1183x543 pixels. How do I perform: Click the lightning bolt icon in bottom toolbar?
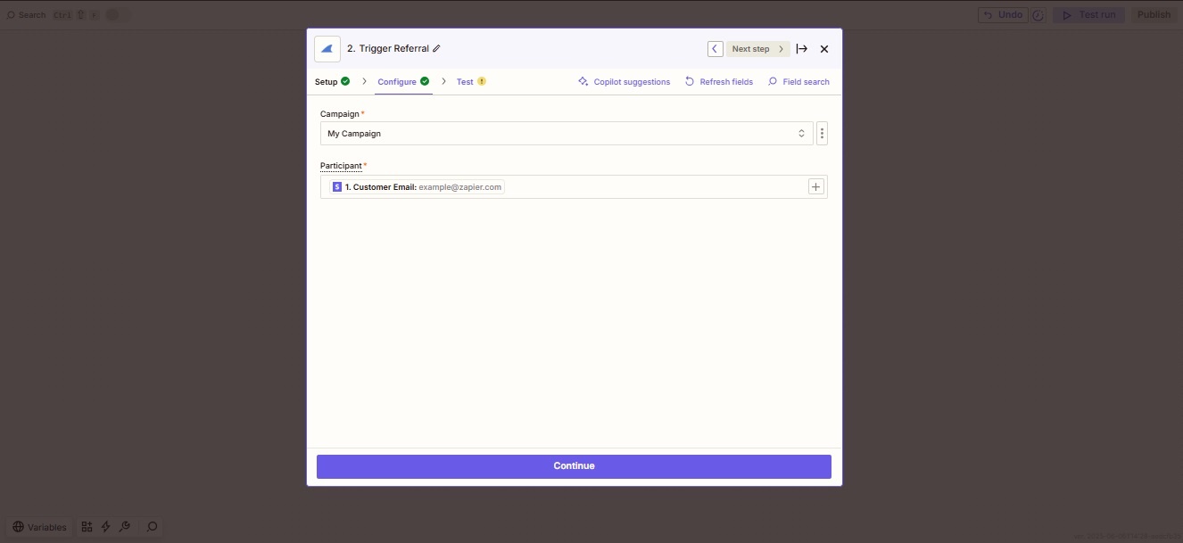pos(105,527)
